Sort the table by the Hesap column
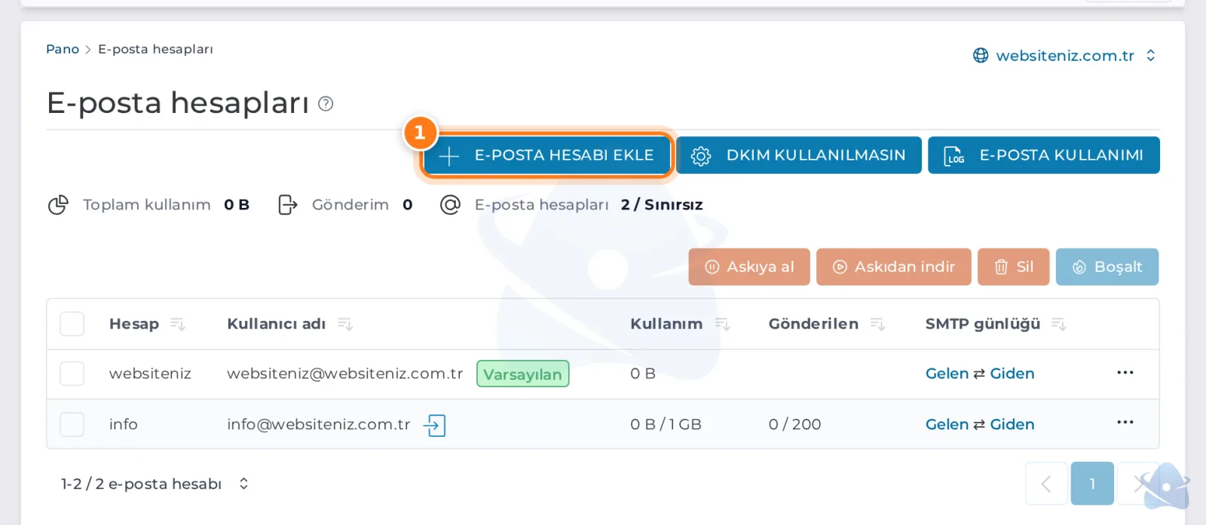This screenshot has width=1206, height=525. (x=178, y=324)
